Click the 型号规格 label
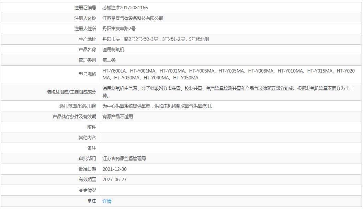The image size is (363, 210). [87, 74]
